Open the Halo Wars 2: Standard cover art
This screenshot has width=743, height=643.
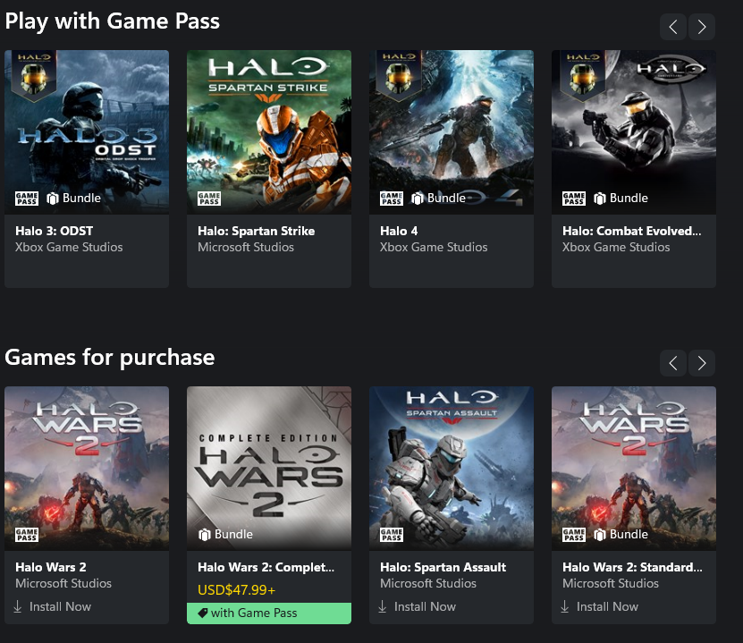(x=634, y=469)
